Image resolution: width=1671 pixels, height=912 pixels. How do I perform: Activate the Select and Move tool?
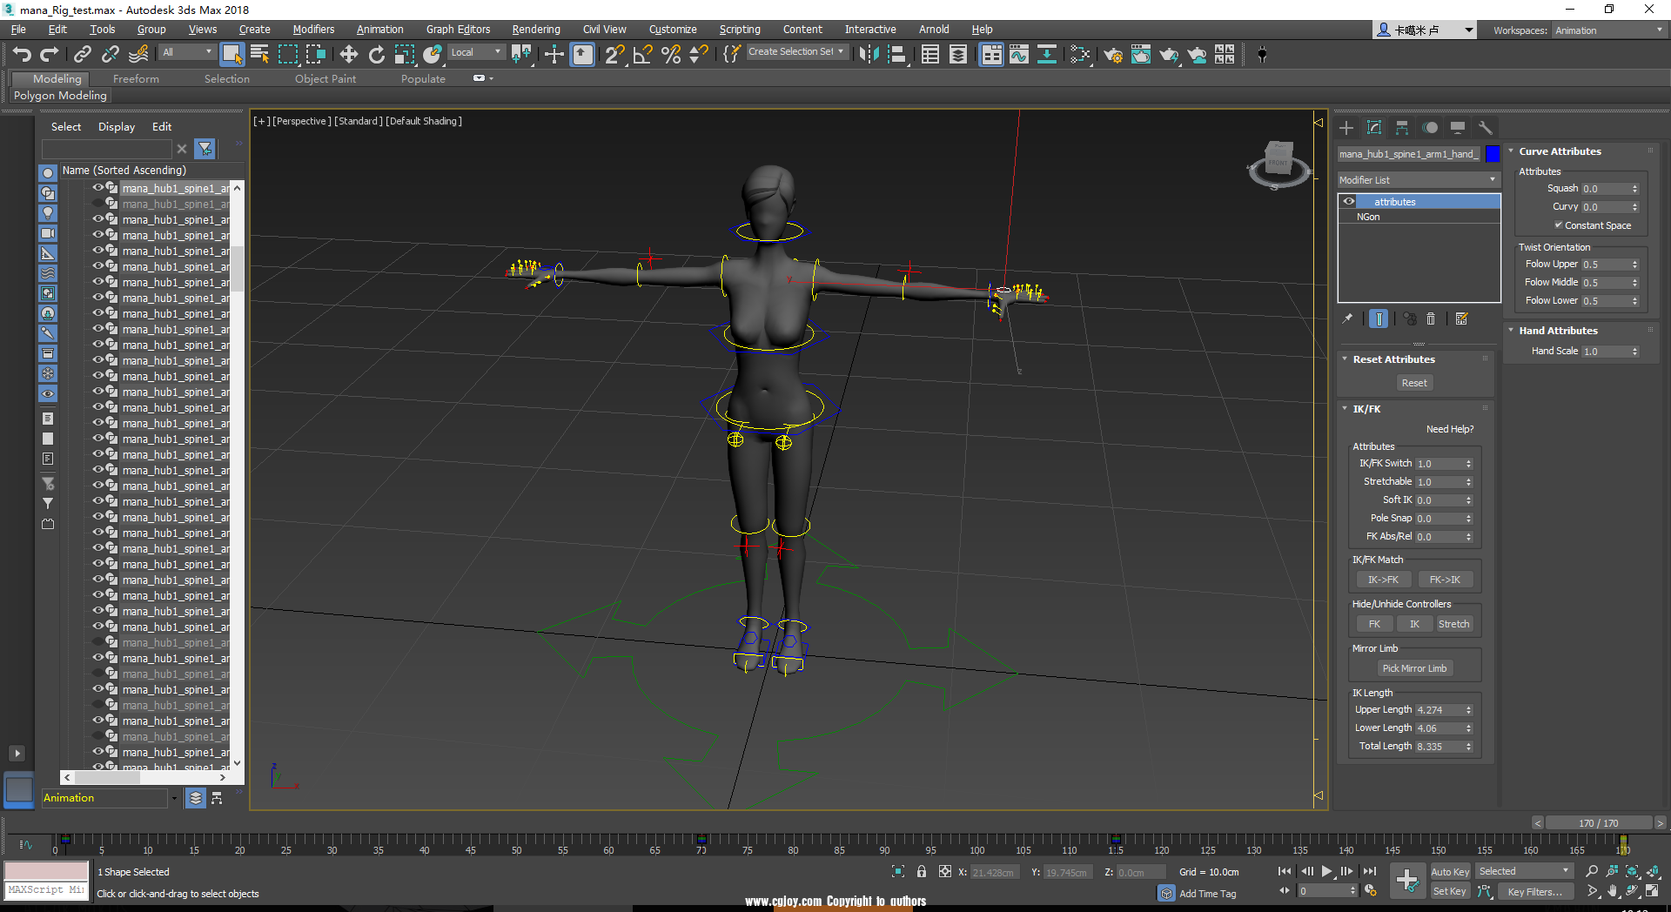click(349, 55)
